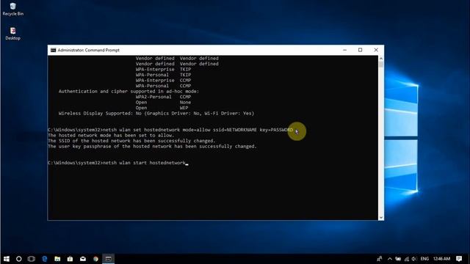
Task: Select the Recycle Bin desktop icon
Action: 13,9
